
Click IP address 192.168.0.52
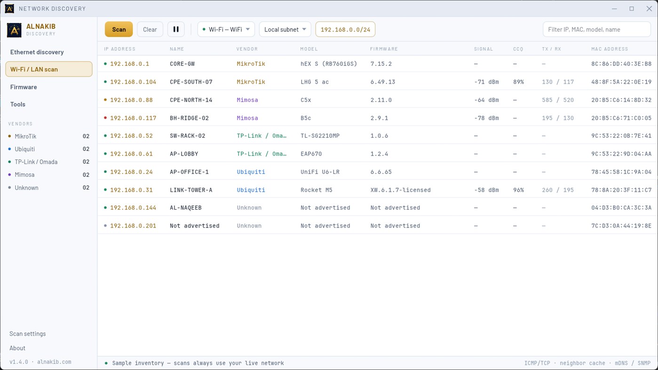click(131, 136)
